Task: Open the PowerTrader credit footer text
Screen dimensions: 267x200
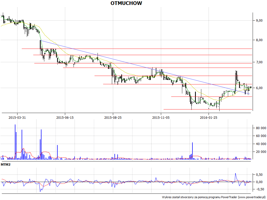Action: click(x=214, y=197)
